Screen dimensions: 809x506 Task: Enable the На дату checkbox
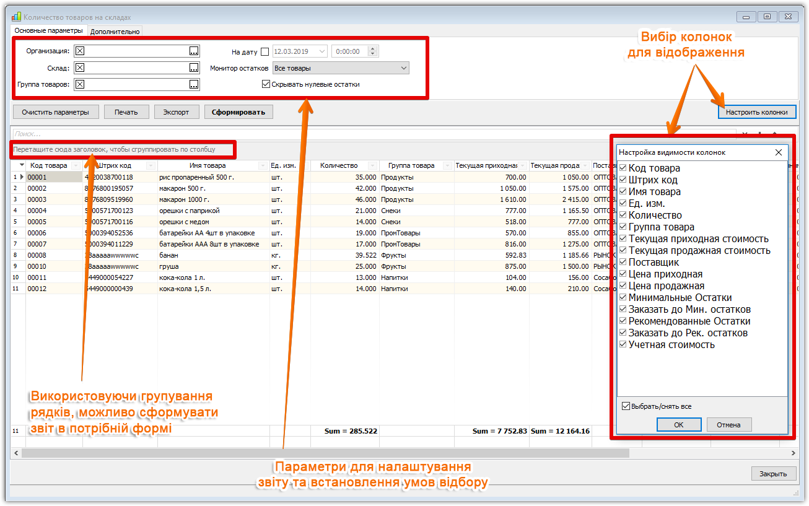pyautogui.click(x=265, y=52)
